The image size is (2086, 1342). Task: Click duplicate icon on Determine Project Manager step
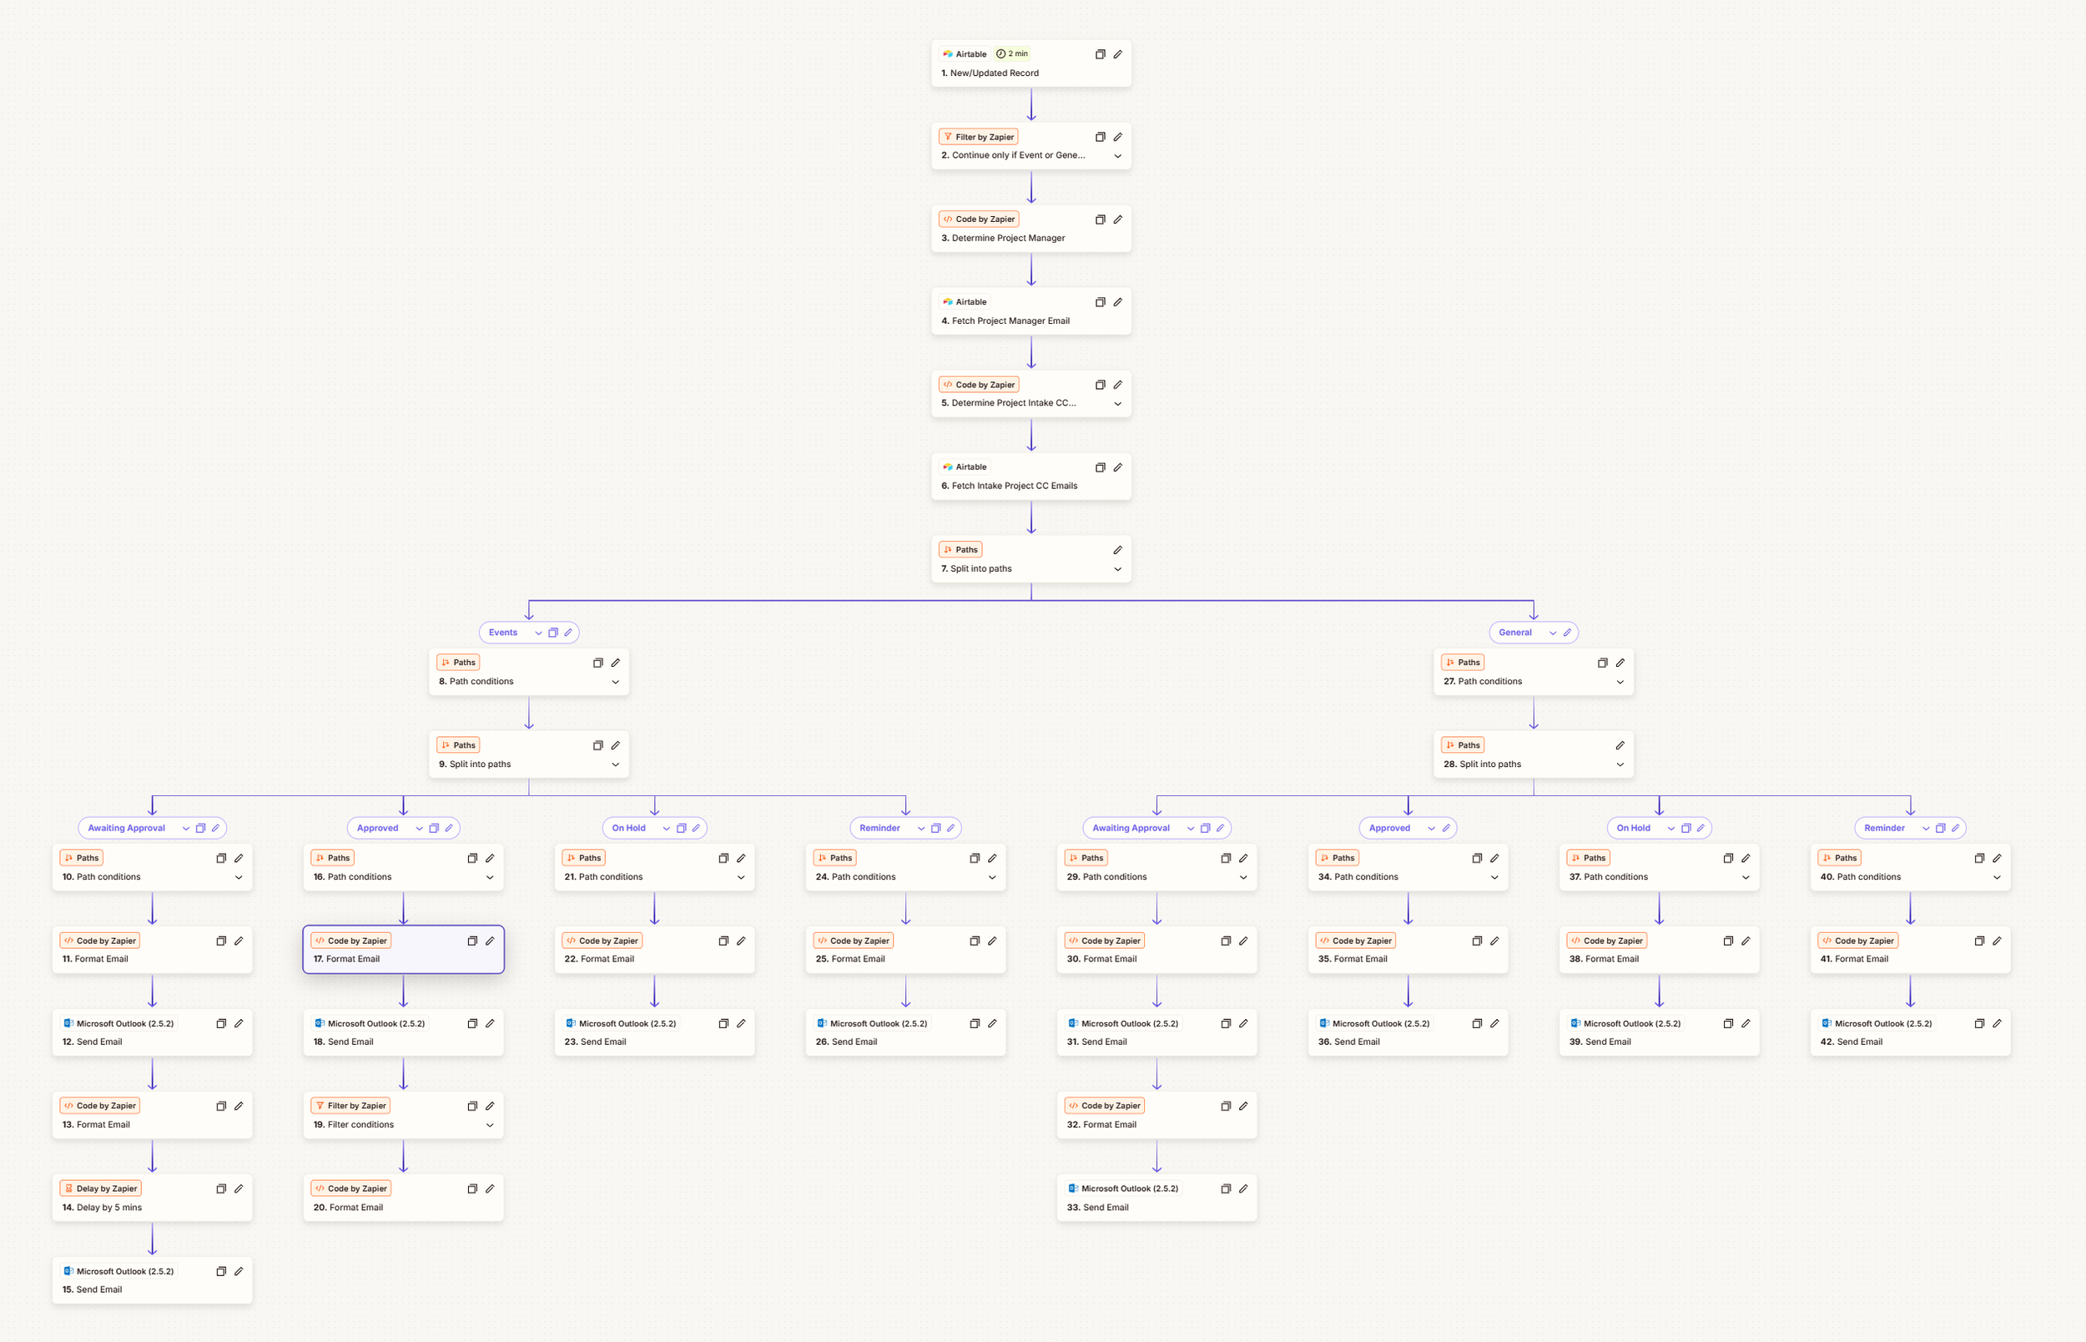[x=1100, y=219]
